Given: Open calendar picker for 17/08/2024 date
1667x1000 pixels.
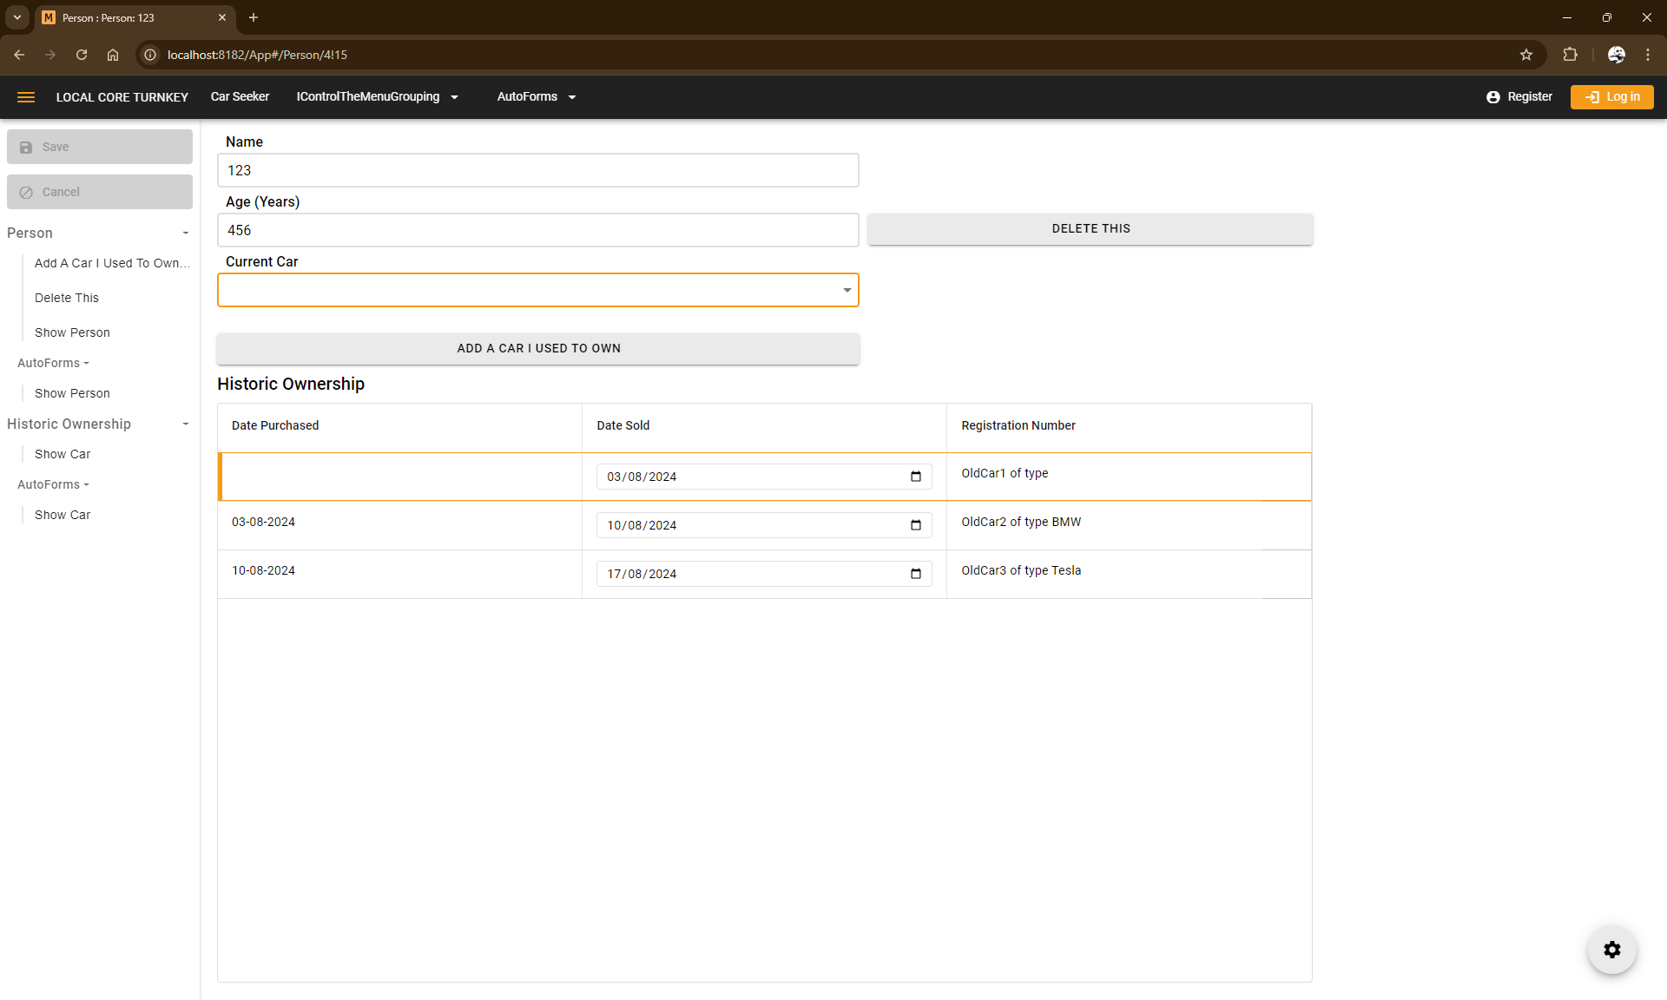Looking at the screenshot, I should tap(915, 574).
